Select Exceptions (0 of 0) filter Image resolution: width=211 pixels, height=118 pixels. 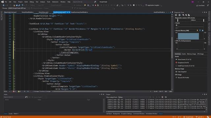[182, 63]
